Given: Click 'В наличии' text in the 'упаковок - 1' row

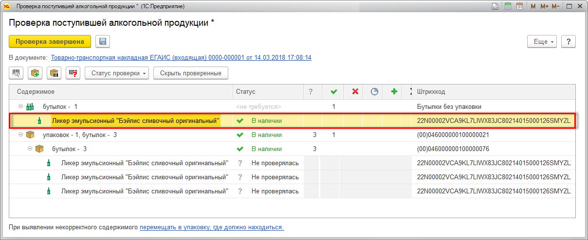Looking at the screenshot, I should [x=266, y=135].
